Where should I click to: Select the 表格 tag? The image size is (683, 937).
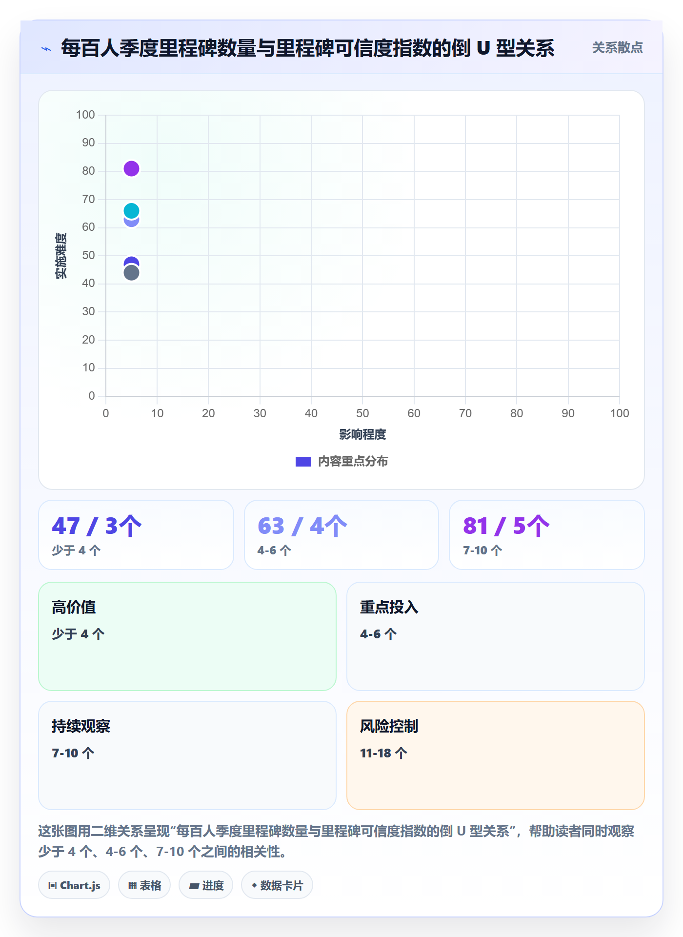pyautogui.click(x=144, y=885)
